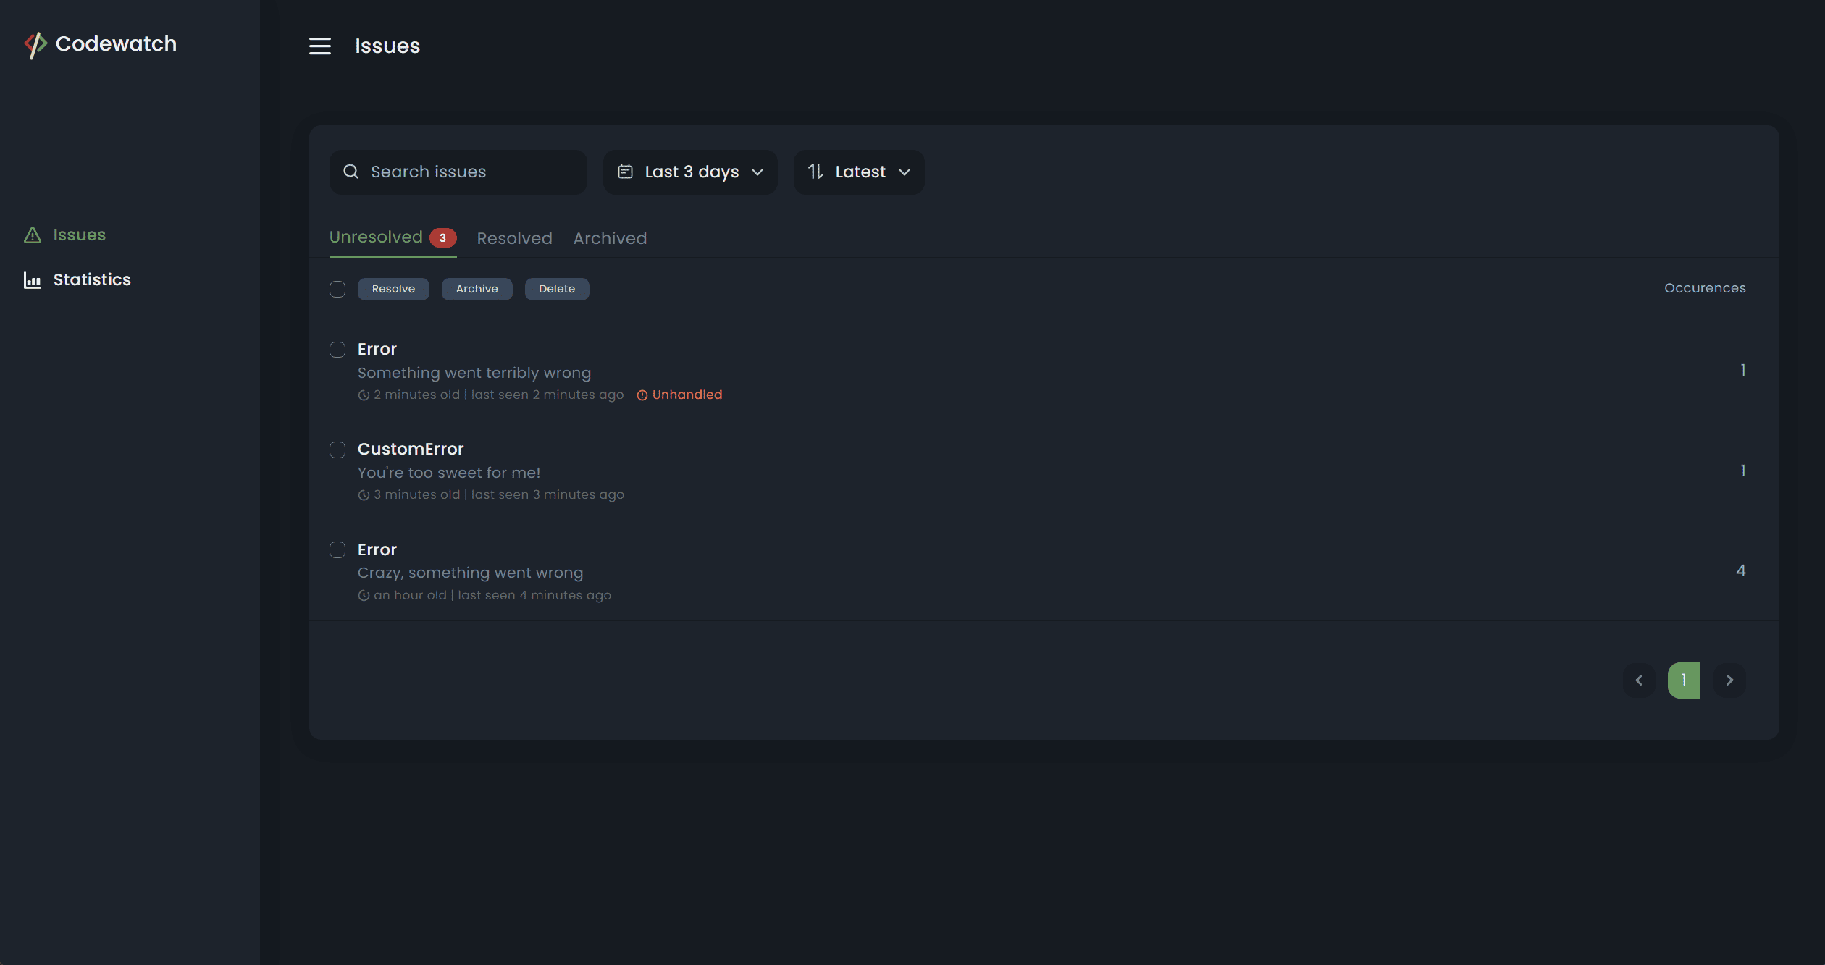Screen dimensions: 1825x965
Task: Open the CustomError issue title
Action: pyautogui.click(x=411, y=450)
